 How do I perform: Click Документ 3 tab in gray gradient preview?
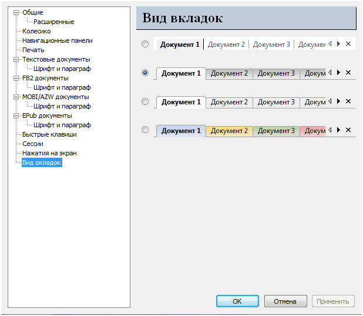276,73
